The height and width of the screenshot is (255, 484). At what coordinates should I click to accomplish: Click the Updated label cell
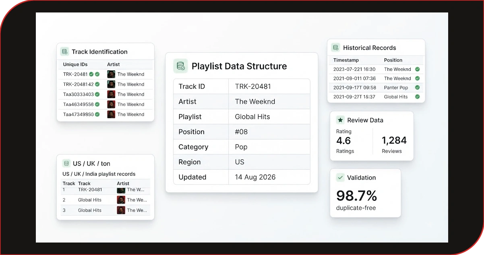tap(201, 177)
